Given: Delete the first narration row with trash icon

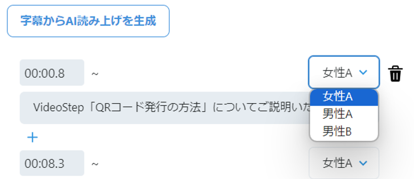Looking at the screenshot, I should (395, 74).
